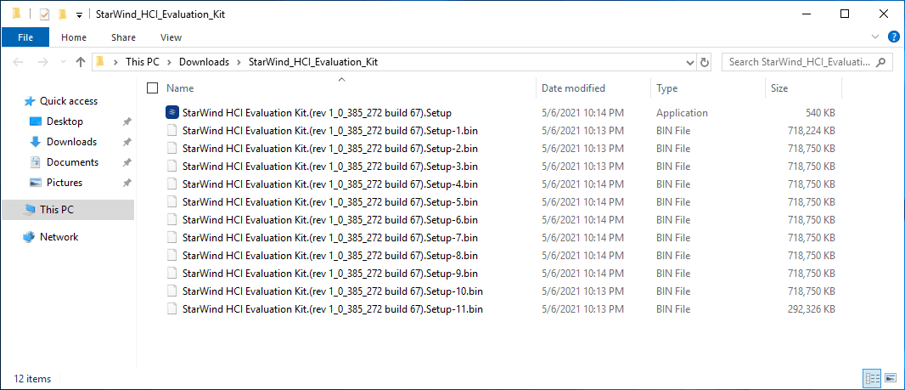Expand the ribbon with the chevron
The image size is (905, 390).
coord(877,37)
